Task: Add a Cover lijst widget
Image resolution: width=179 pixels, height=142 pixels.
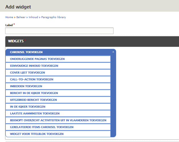Action: 27,73
